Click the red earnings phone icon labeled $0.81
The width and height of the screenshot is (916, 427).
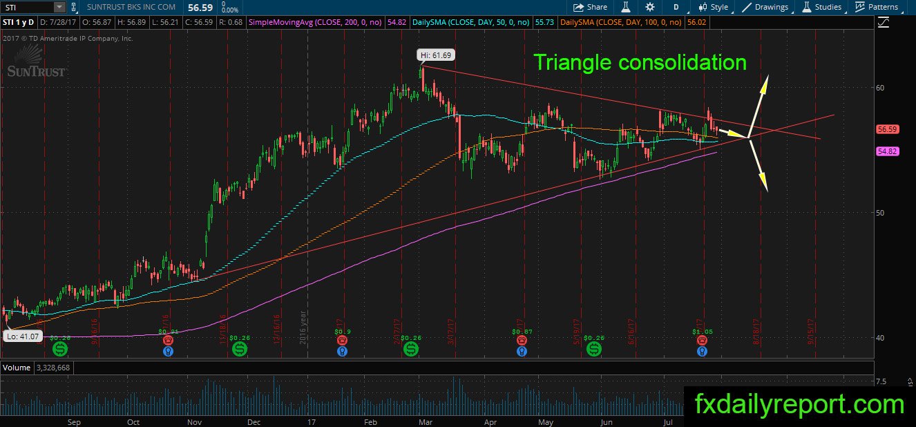click(x=166, y=341)
